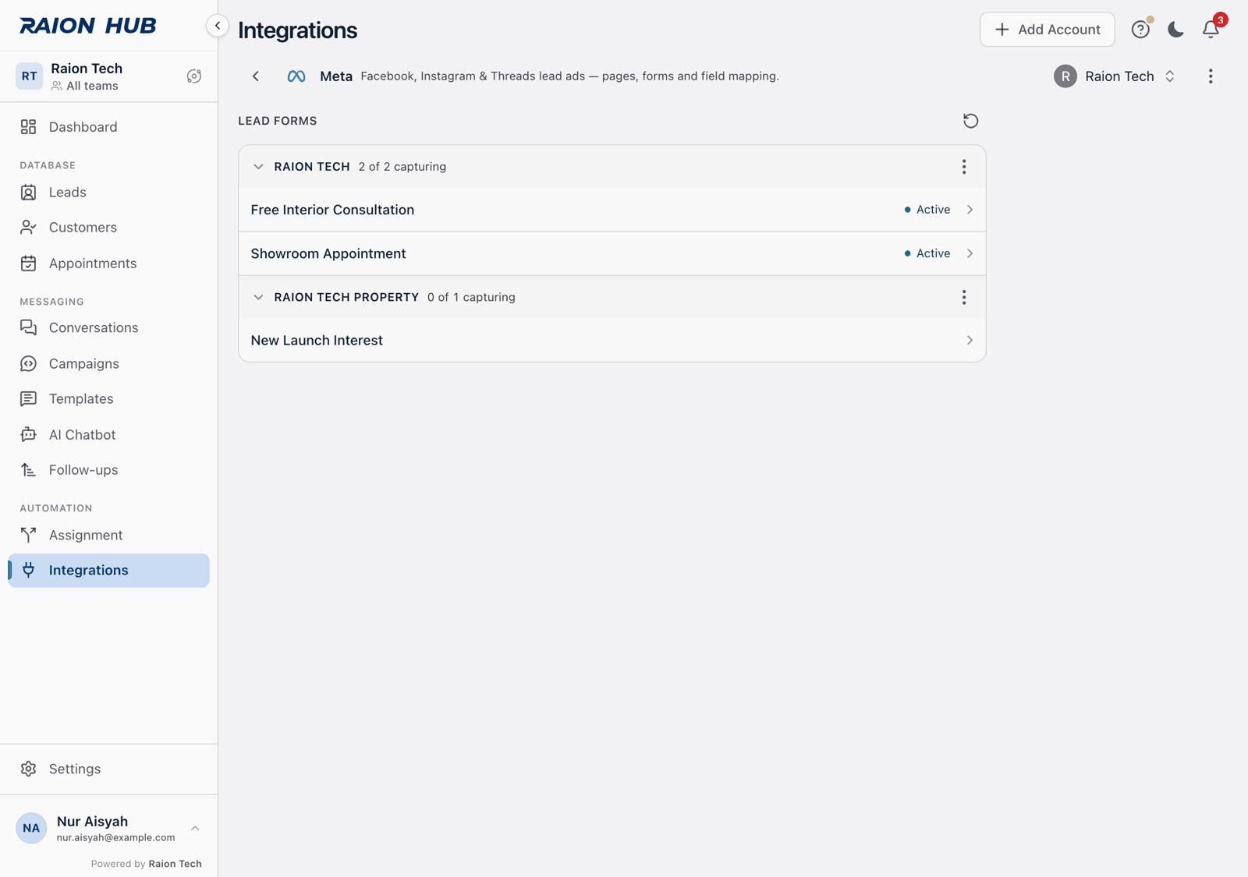Refresh the lead forms list
Viewport: 1248px width, 877px height.
970,121
